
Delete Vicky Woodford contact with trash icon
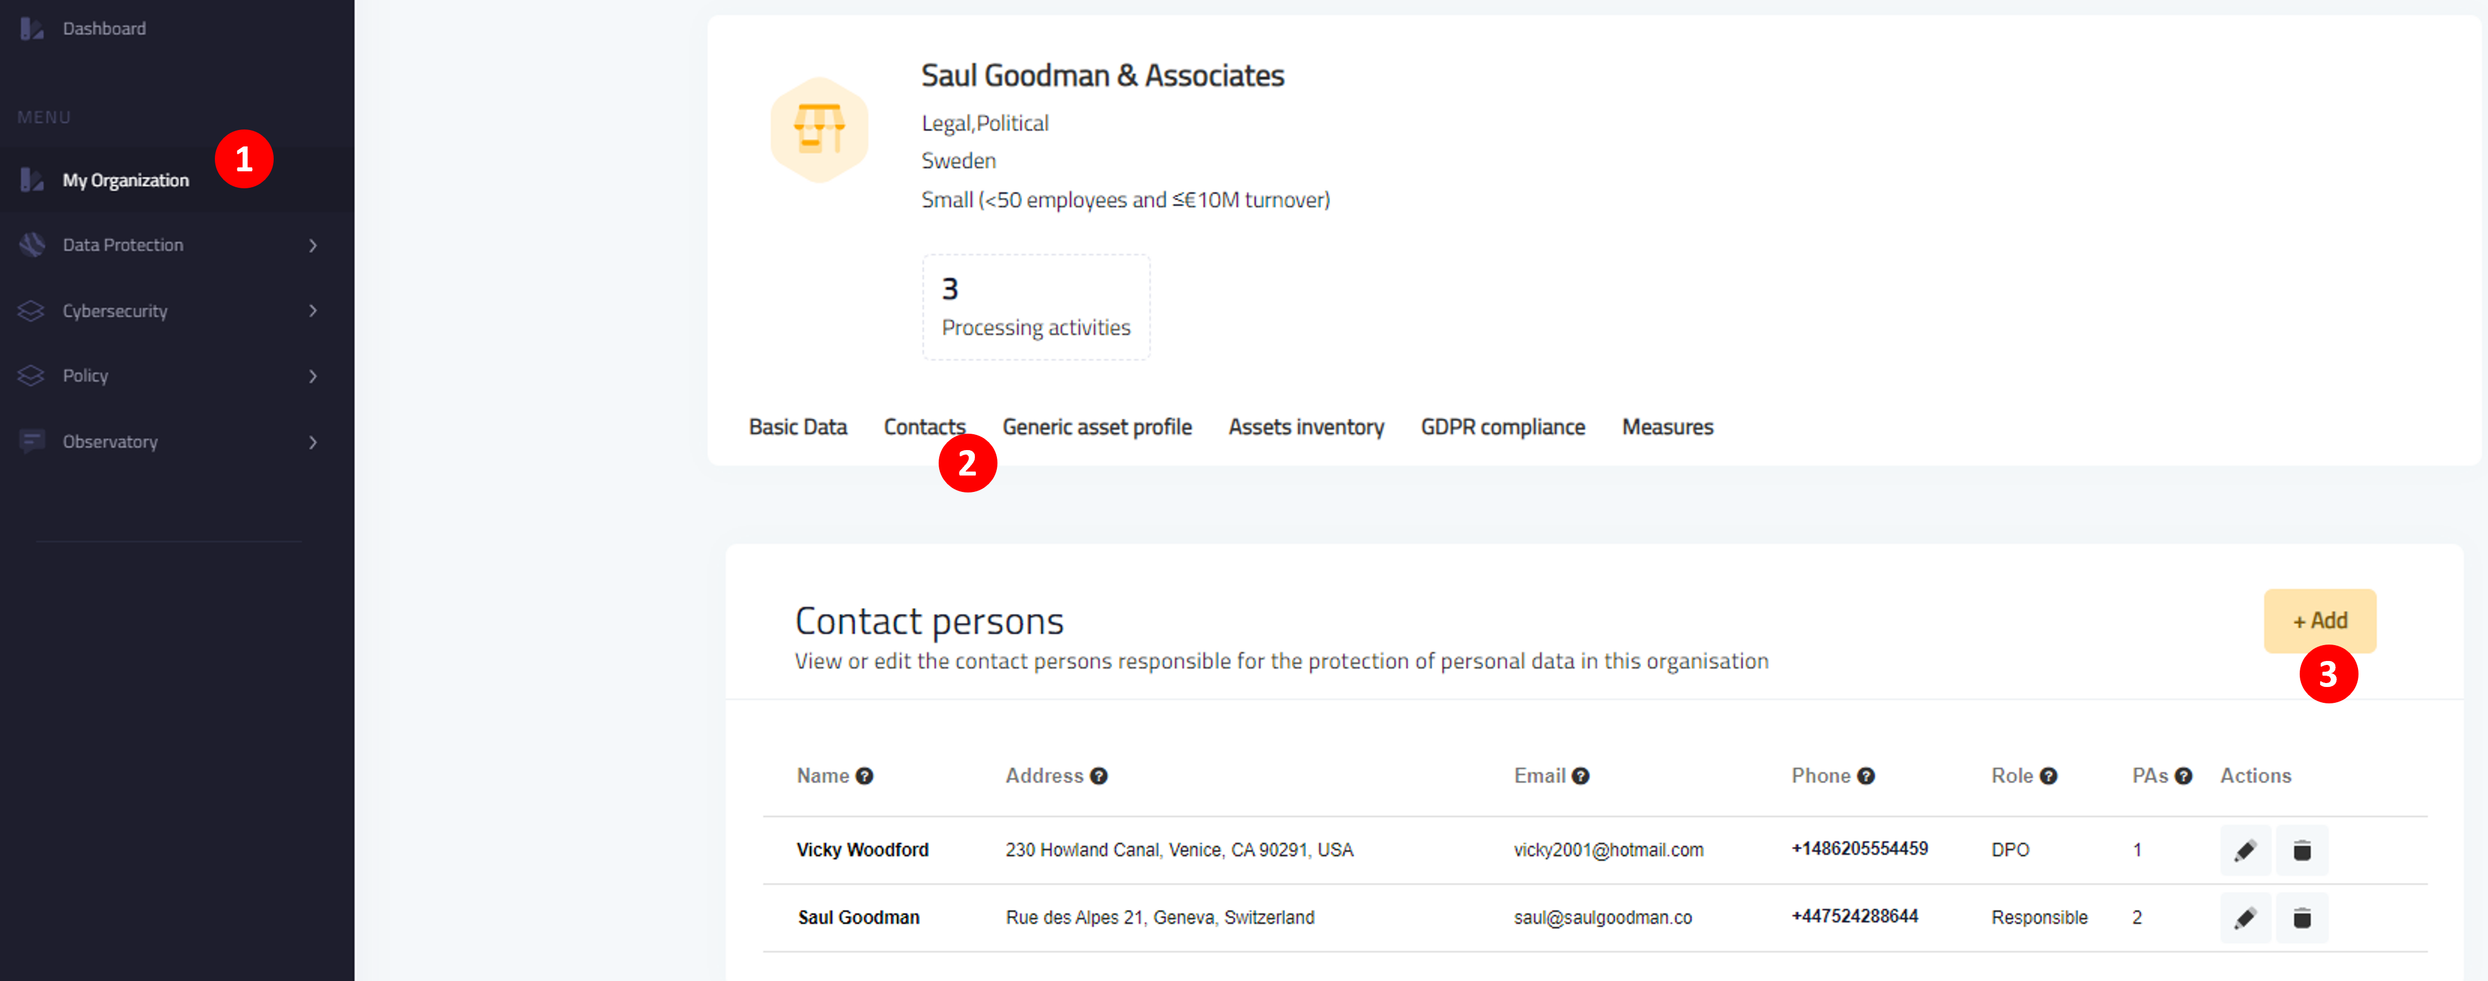2301,850
